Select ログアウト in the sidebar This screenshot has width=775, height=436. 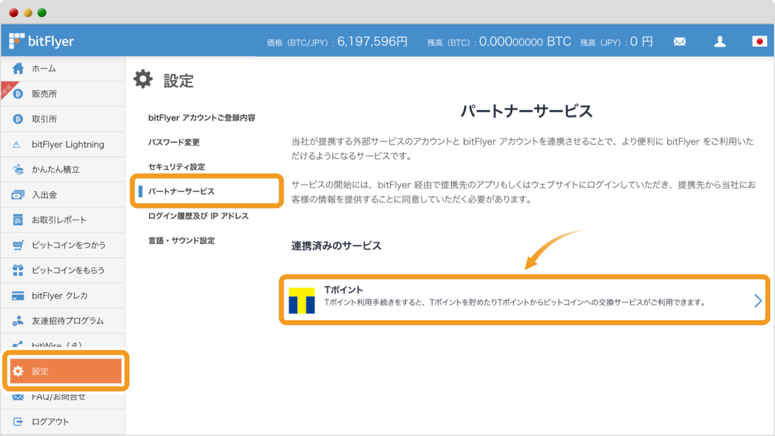(63, 422)
